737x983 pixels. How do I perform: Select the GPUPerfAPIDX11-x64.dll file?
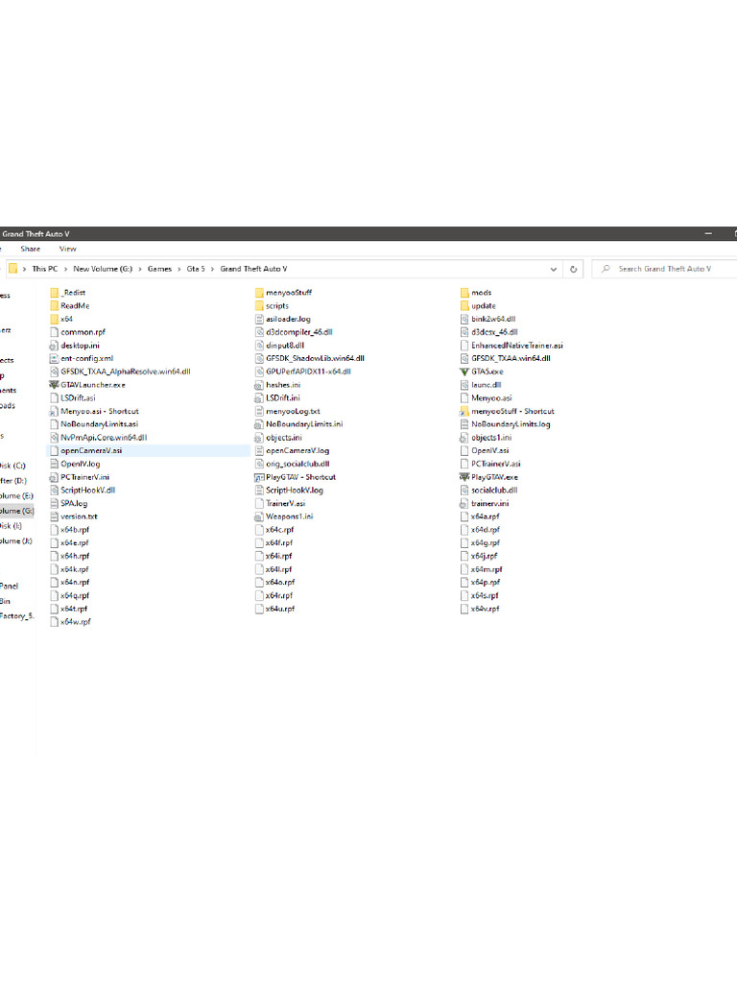tap(308, 372)
